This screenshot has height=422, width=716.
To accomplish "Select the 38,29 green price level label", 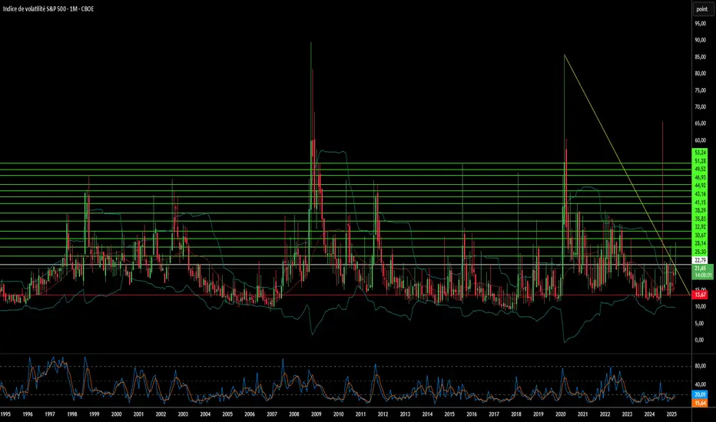I will 700,210.
